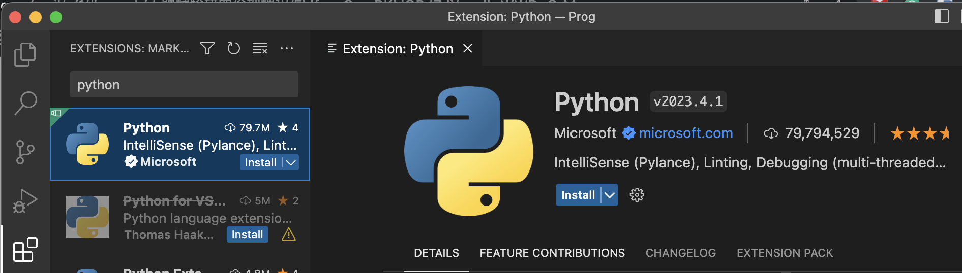Click the python search input field
Screen dimensions: 962x273
click(184, 85)
